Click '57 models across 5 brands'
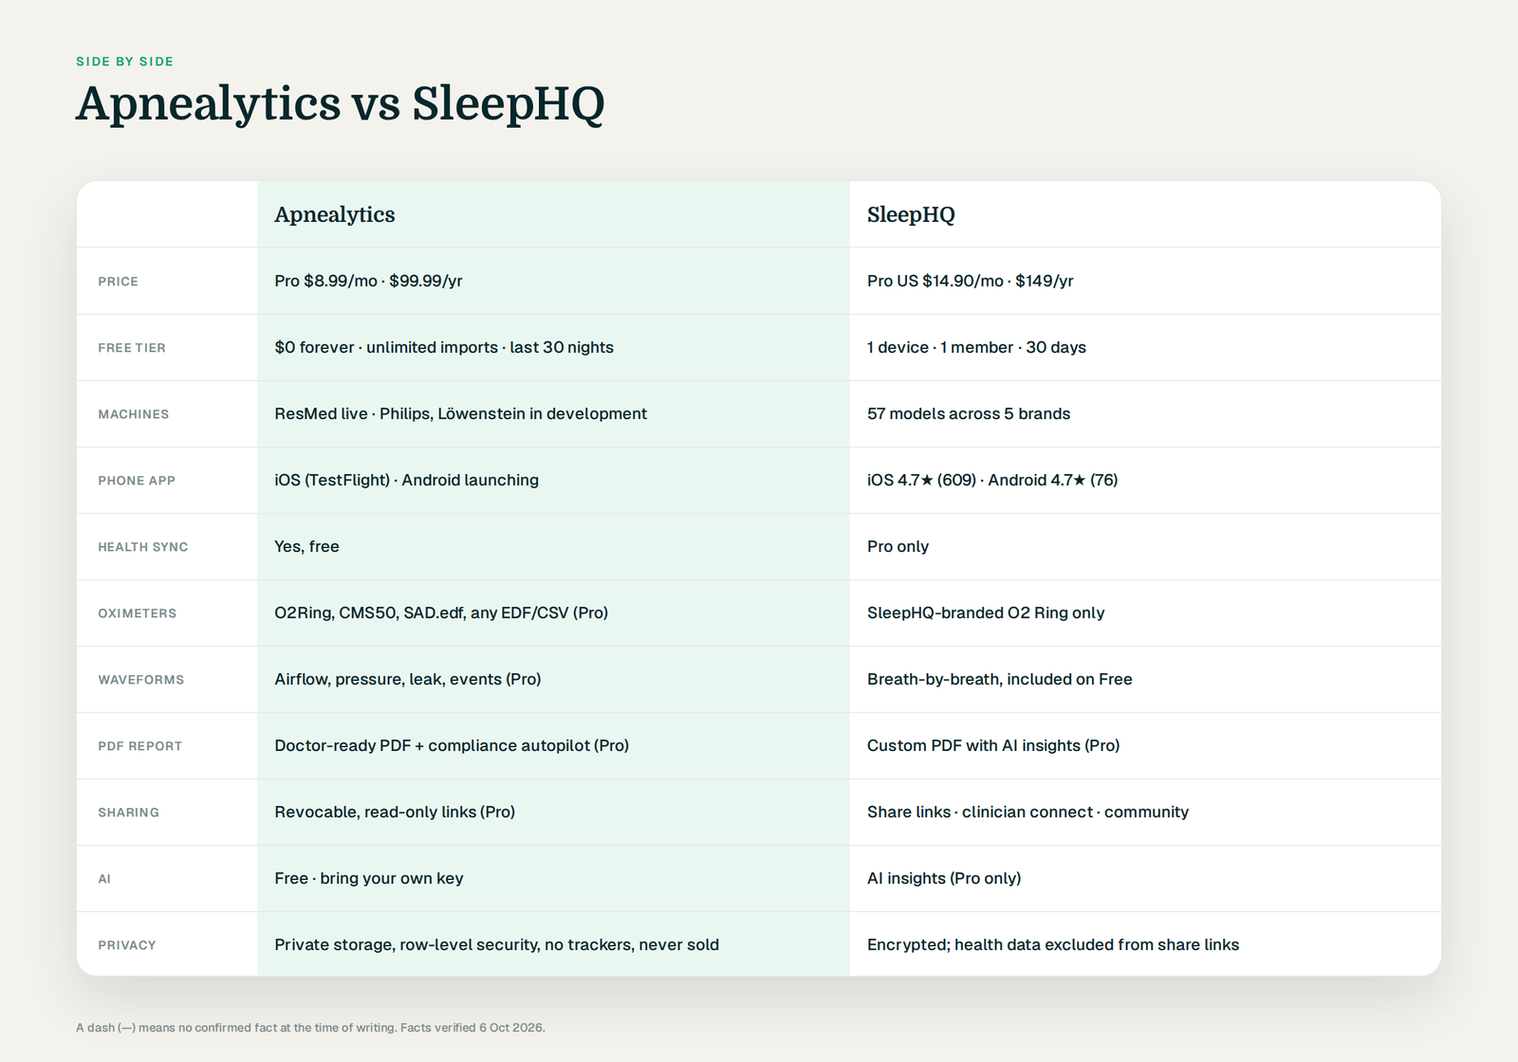Image resolution: width=1518 pixels, height=1062 pixels. [969, 413]
